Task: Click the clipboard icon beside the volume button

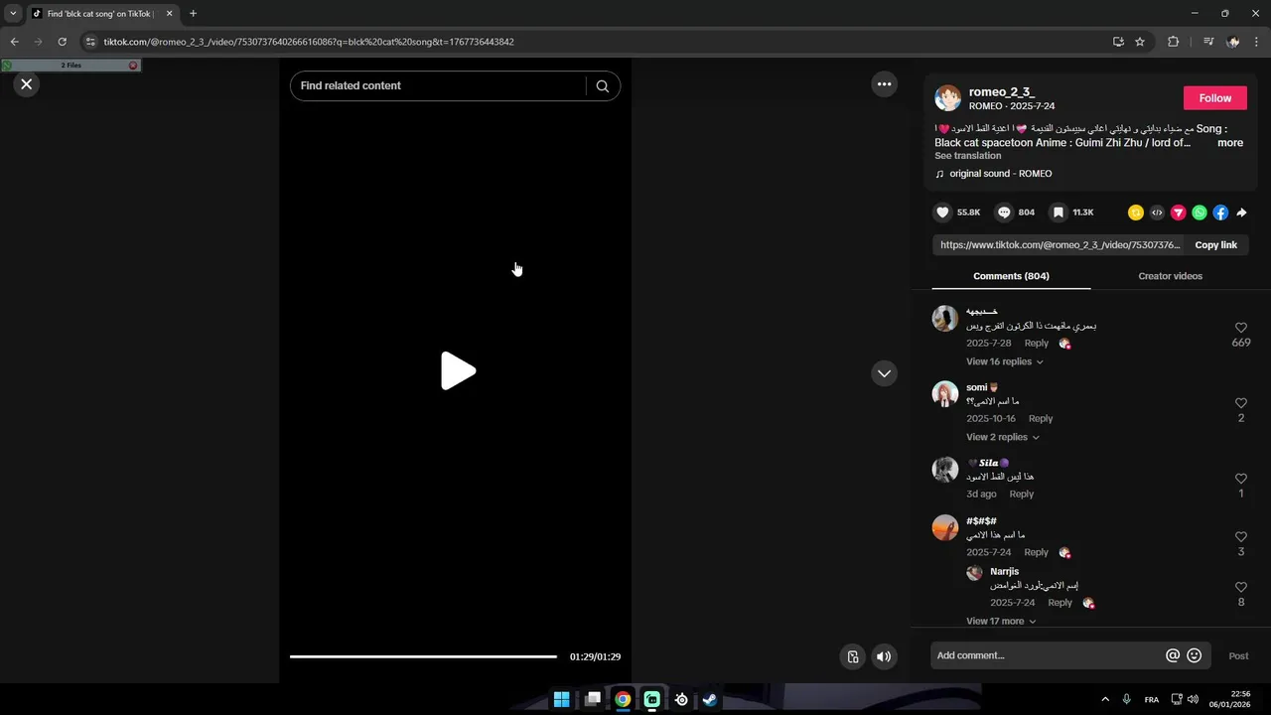Action: click(853, 656)
